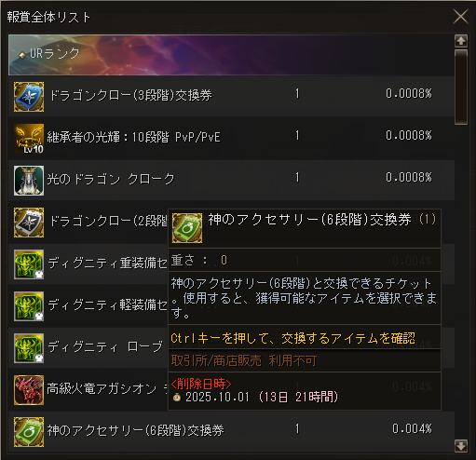Click the ドラゴンクロー(3段階)交換券 item name
The image size is (476, 460).
point(131,95)
